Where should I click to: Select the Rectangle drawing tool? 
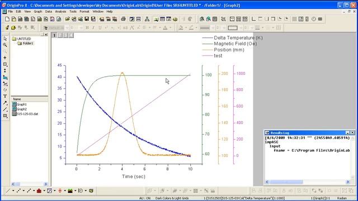coord(5,116)
